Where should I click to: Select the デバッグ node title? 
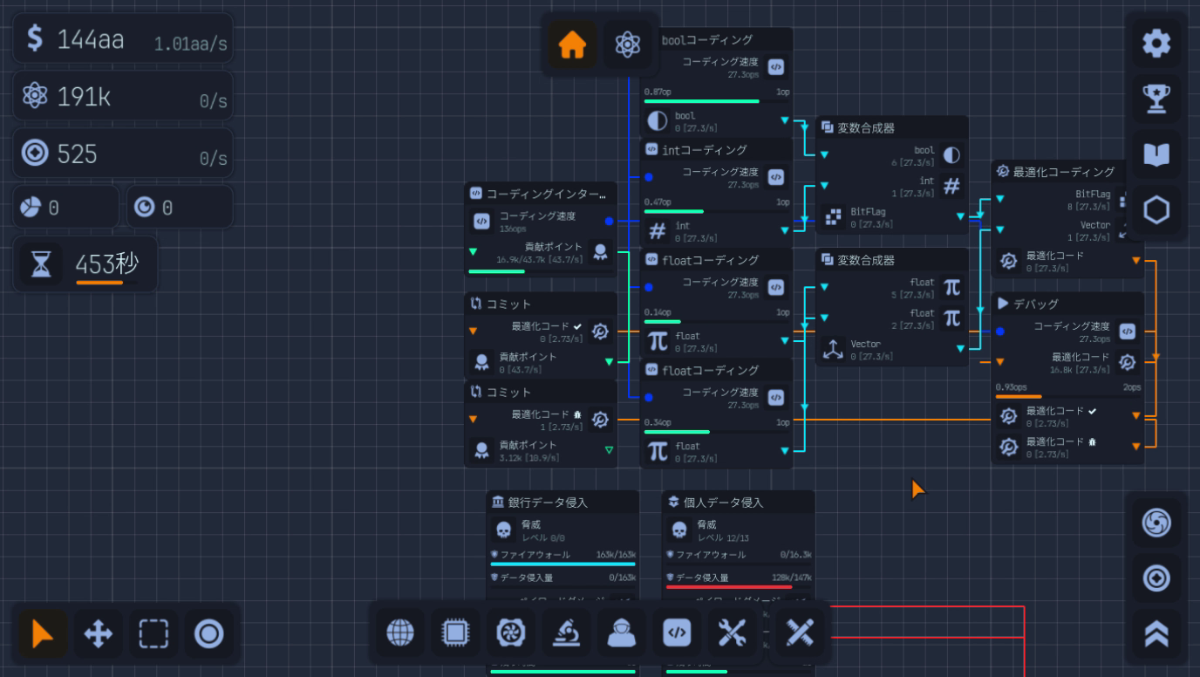(1035, 304)
